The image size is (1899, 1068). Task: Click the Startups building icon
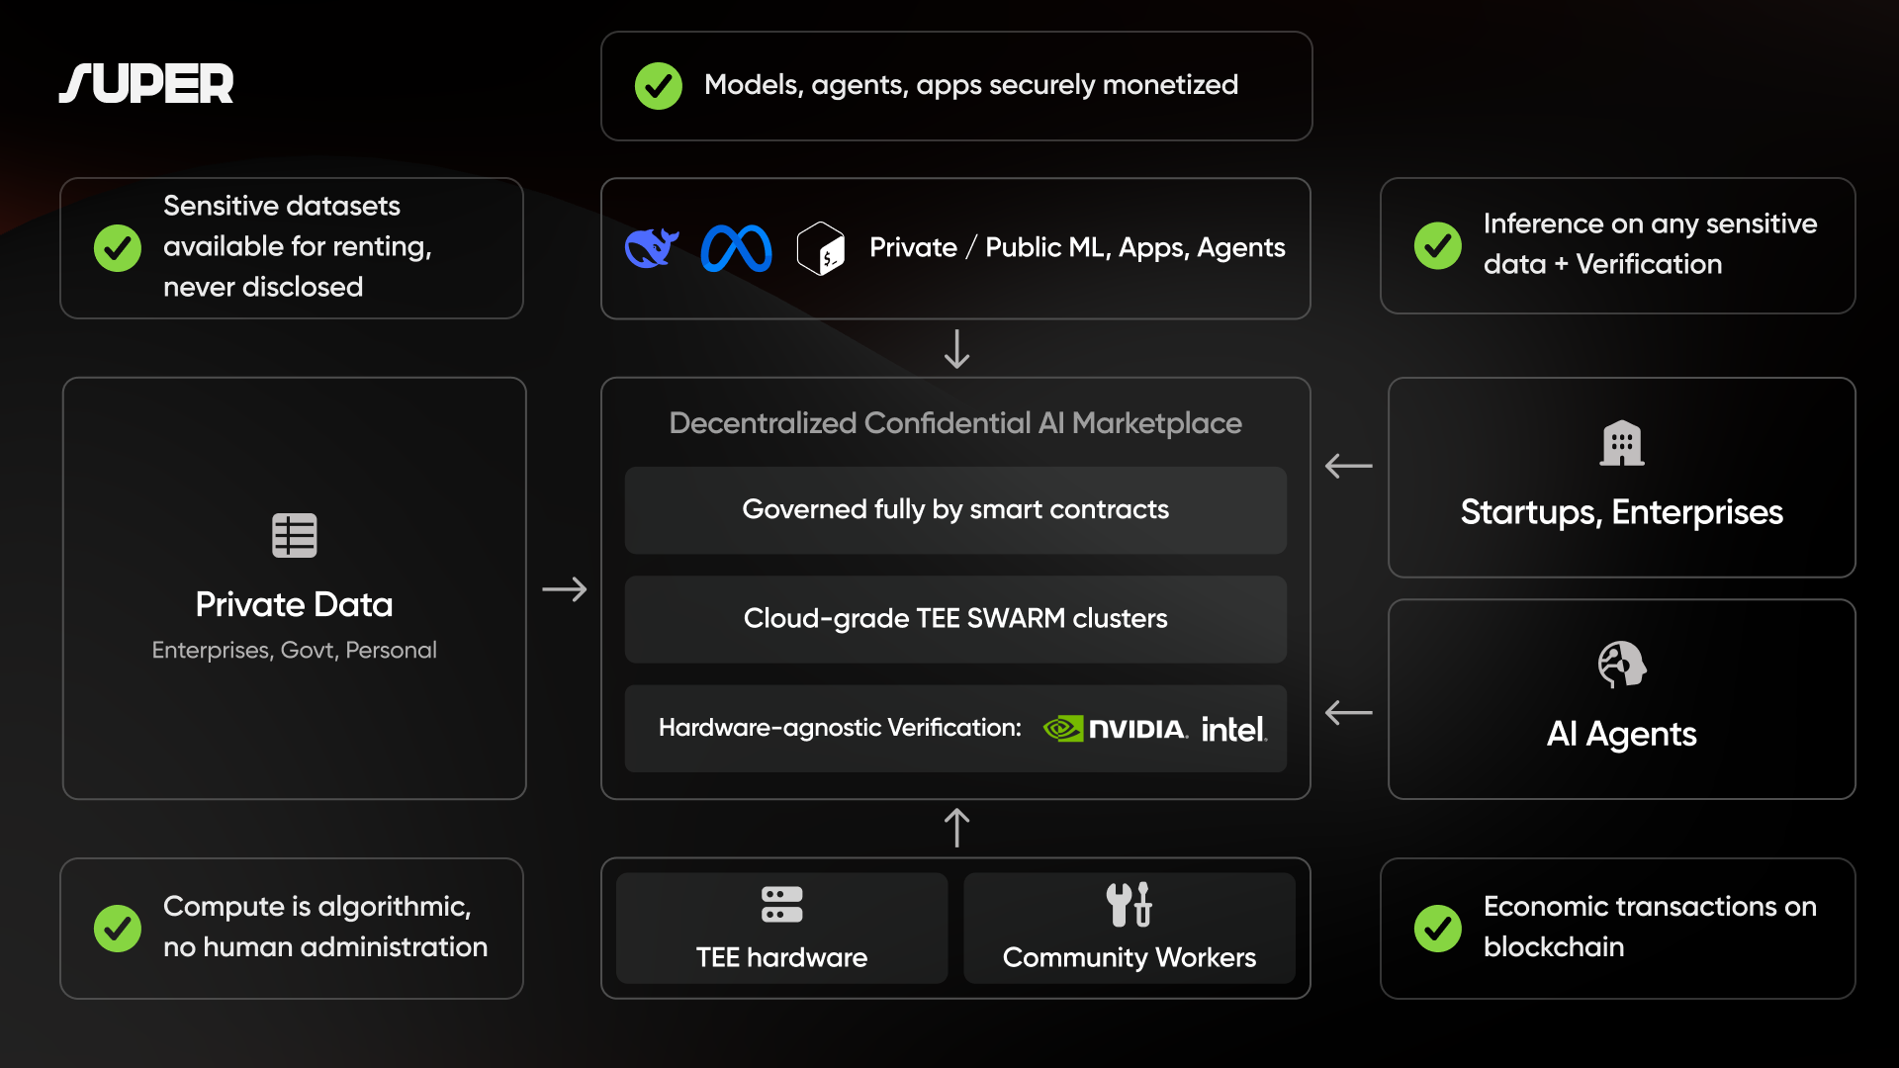1622,443
